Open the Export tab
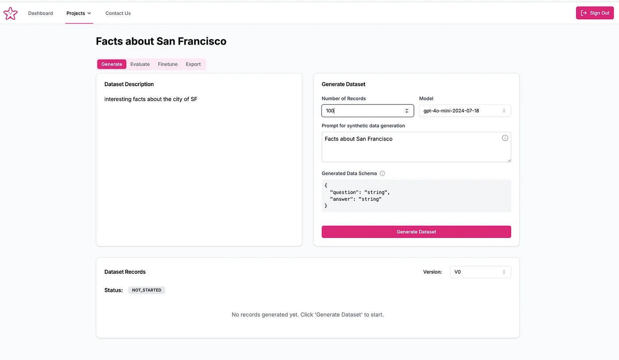The image size is (619, 360). 193,64
